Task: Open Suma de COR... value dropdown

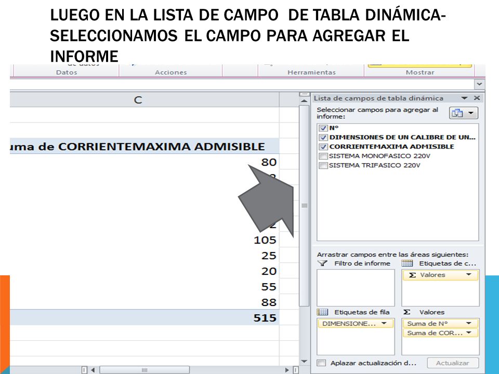Action: [469, 333]
